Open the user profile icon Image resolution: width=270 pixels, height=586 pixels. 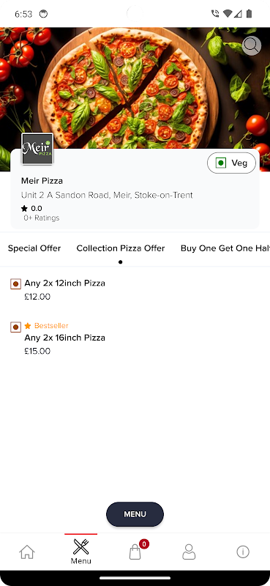[x=189, y=552]
